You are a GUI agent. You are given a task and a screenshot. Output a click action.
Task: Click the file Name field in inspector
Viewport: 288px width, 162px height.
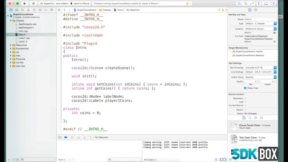[x=260, y=19]
